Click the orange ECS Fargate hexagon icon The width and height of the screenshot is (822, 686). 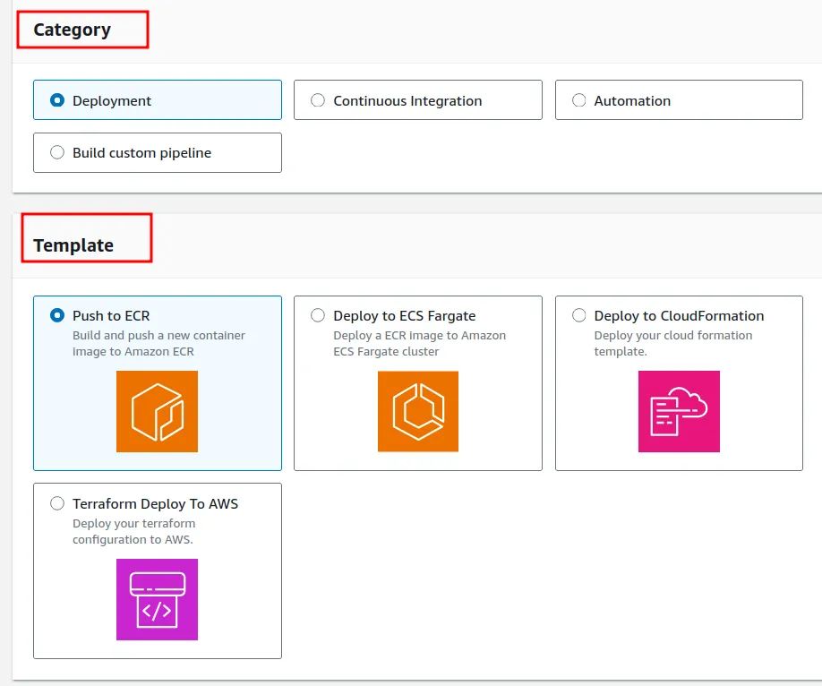(x=418, y=411)
